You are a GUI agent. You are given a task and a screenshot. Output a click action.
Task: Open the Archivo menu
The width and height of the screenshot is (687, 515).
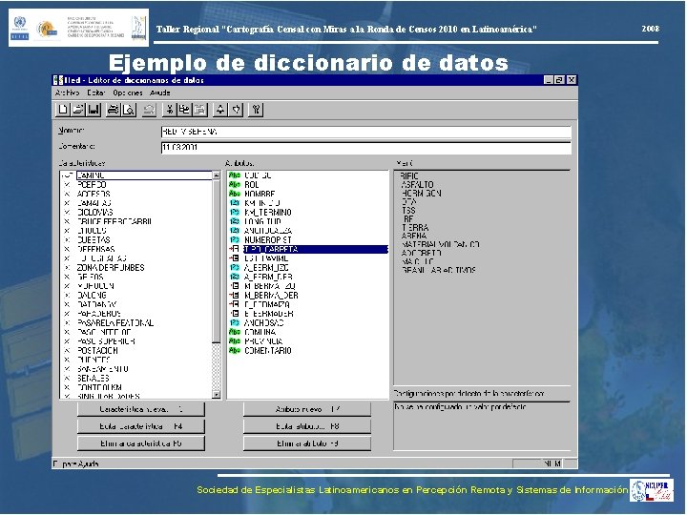67,93
